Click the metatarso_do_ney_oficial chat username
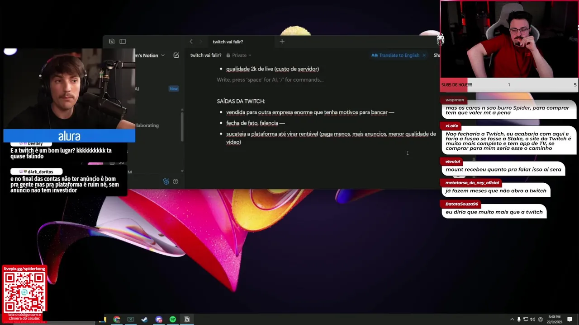579x325 pixels. point(472,182)
